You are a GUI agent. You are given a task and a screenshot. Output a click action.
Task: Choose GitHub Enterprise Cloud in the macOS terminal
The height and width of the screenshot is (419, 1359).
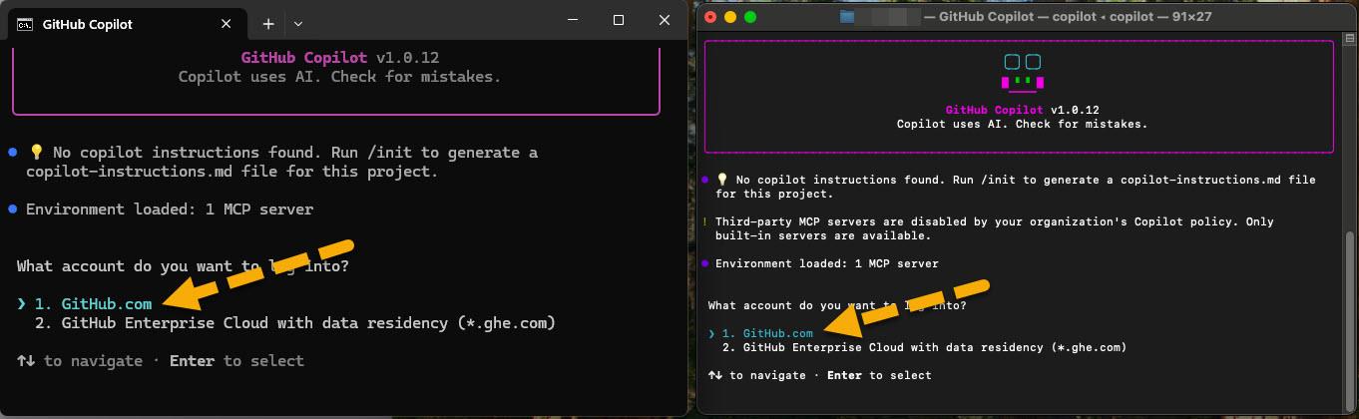(933, 347)
